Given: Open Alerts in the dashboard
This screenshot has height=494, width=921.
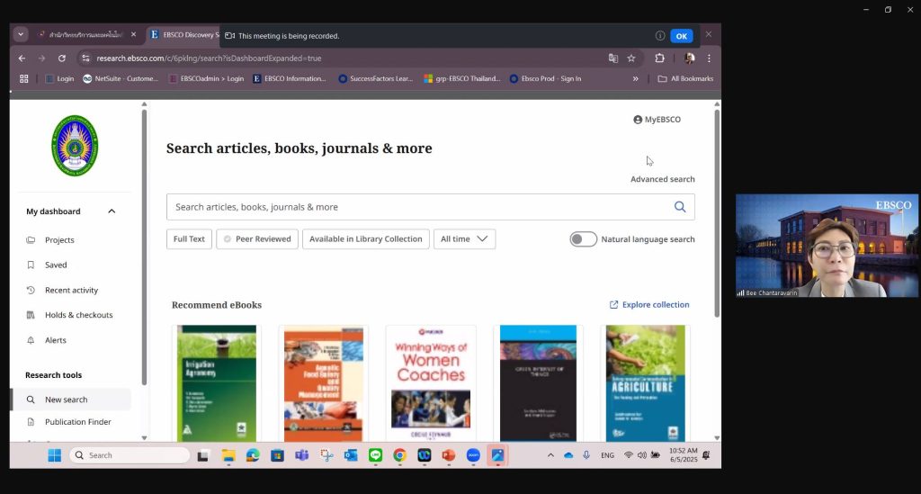Looking at the screenshot, I should click(x=55, y=340).
